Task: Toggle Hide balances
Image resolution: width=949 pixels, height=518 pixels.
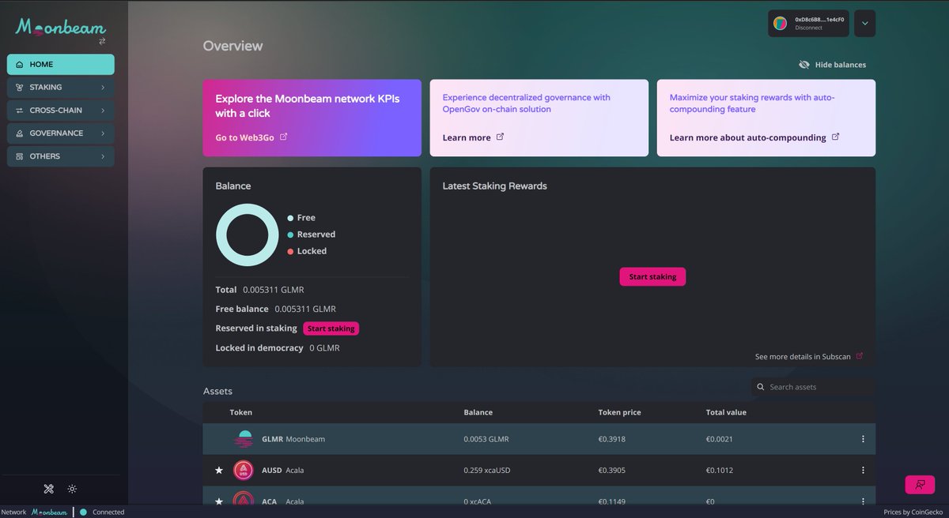Action: tap(832, 65)
